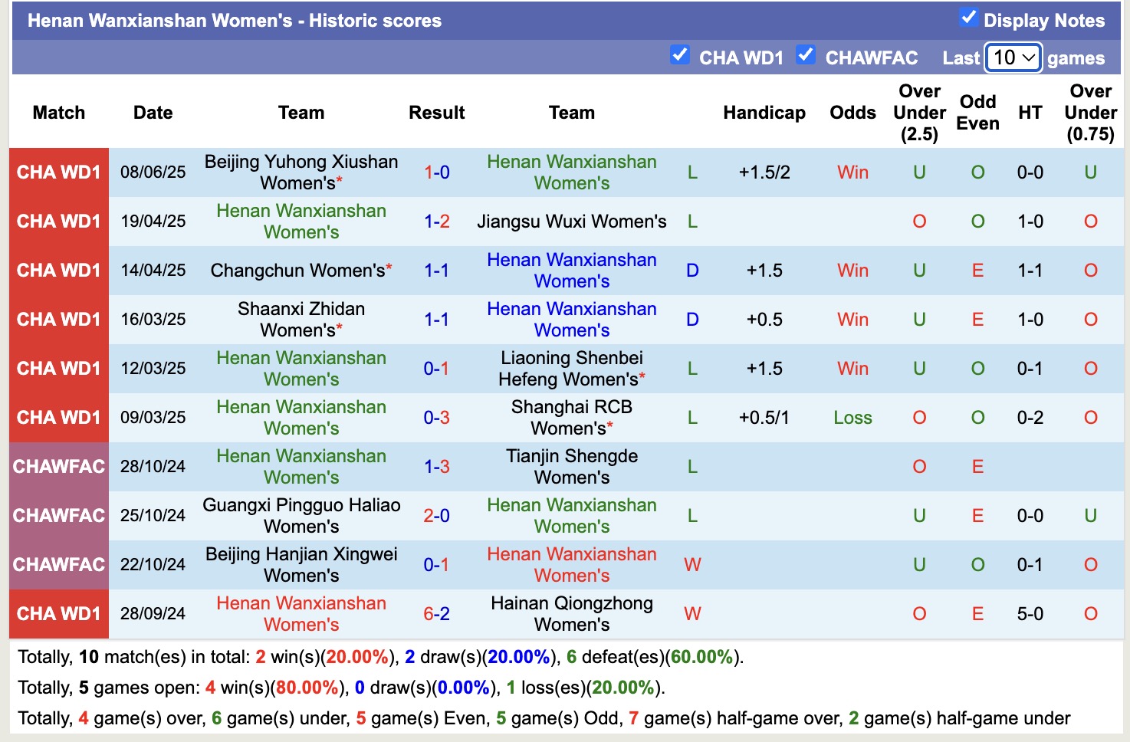The image size is (1130, 742).
Task: Sort by the Date column header
Action: coord(153,112)
